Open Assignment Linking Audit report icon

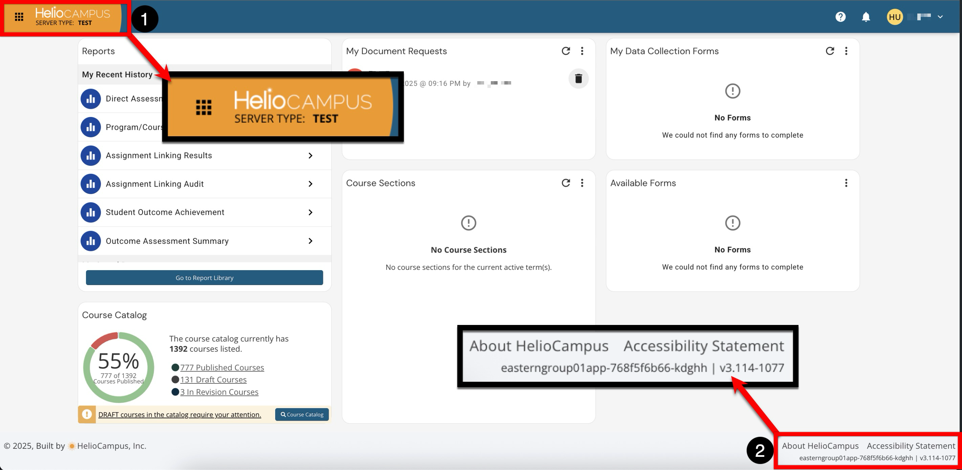click(91, 184)
